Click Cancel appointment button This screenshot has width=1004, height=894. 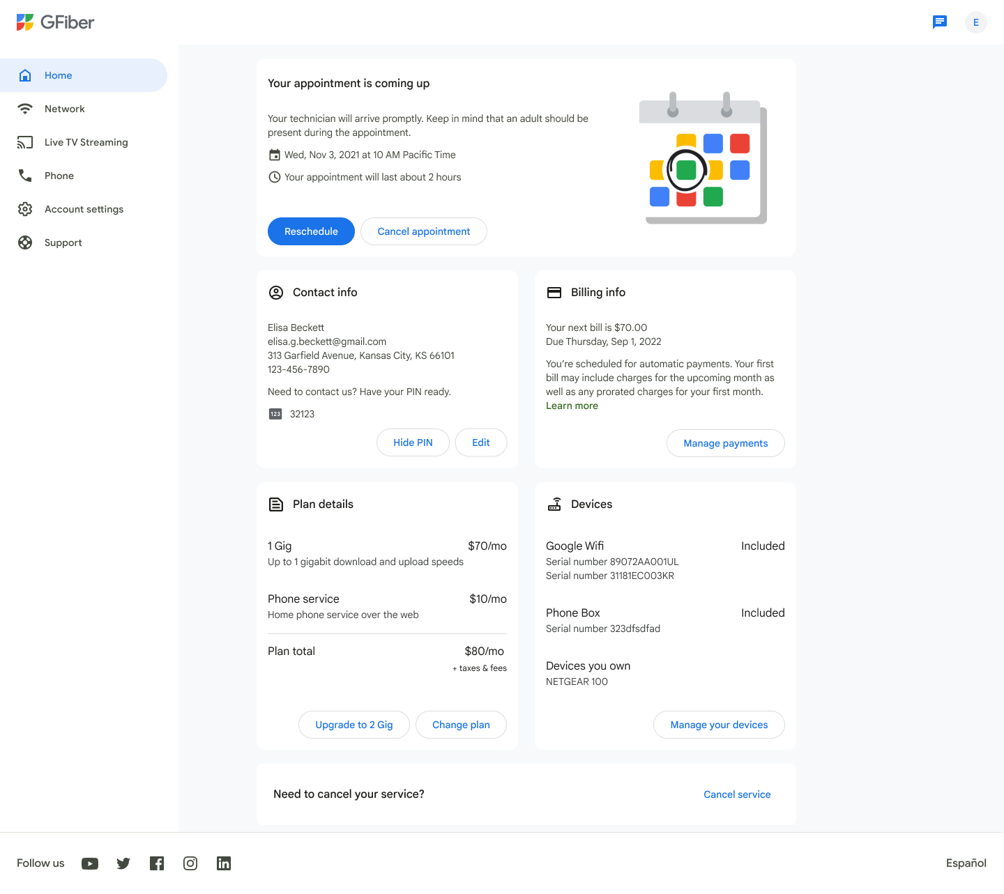click(424, 231)
